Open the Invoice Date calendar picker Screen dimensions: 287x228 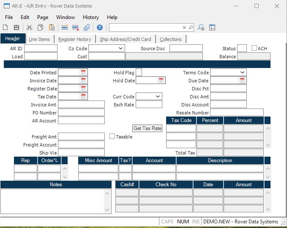pyautogui.click(x=84, y=81)
